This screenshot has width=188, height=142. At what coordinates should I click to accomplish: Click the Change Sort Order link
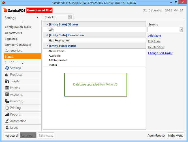160,53
